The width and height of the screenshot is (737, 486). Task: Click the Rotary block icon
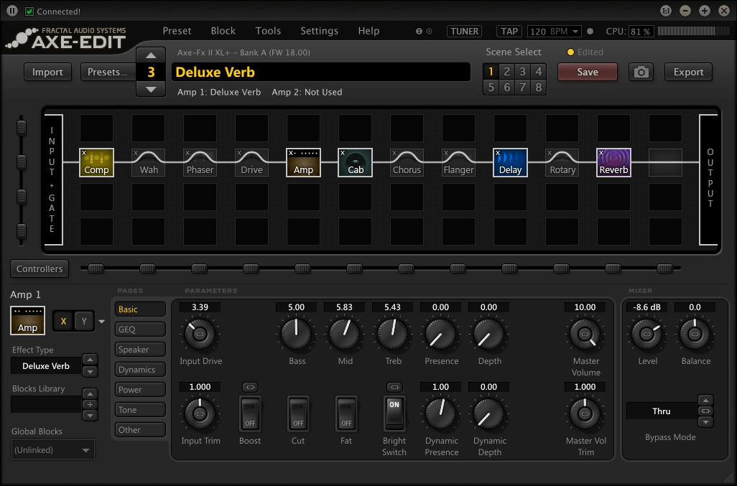(x=562, y=162)
